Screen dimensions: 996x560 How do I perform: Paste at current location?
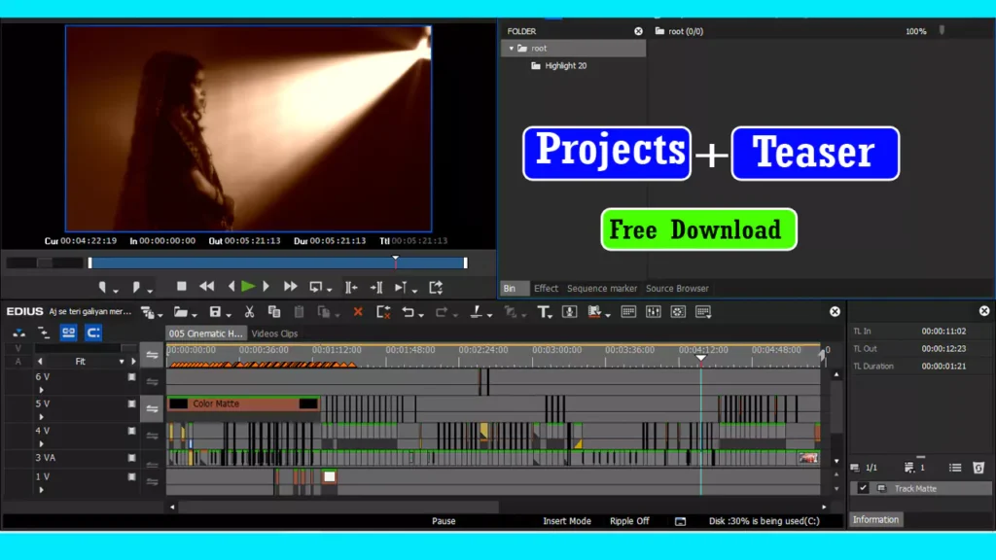[x=300, y=312]
